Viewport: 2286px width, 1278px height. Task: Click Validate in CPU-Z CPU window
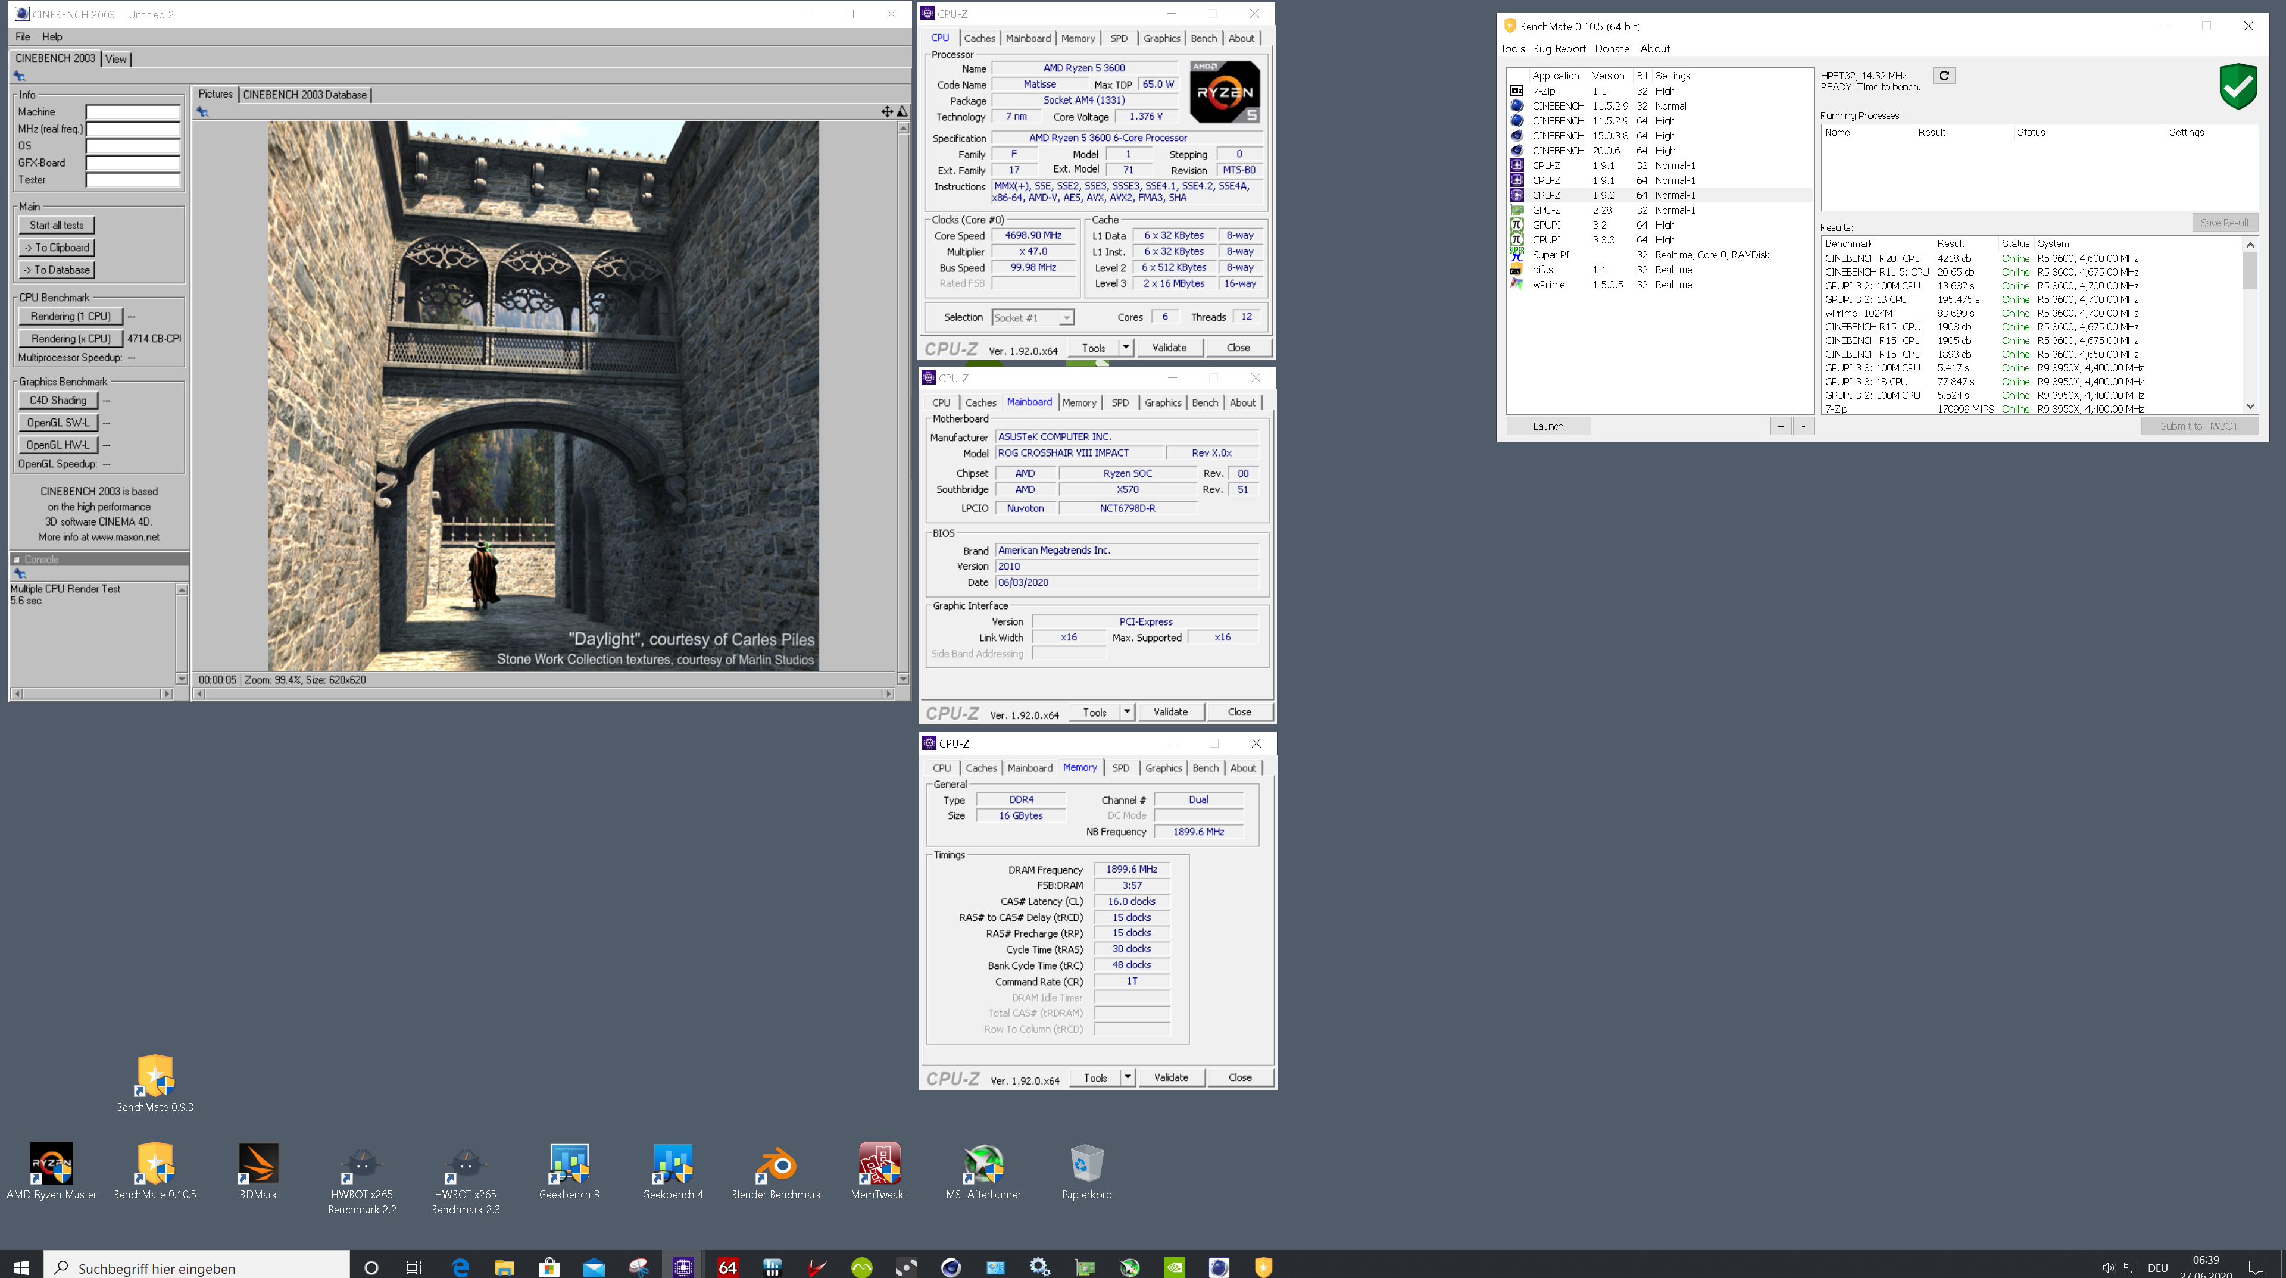click(x=1170, y=348)
